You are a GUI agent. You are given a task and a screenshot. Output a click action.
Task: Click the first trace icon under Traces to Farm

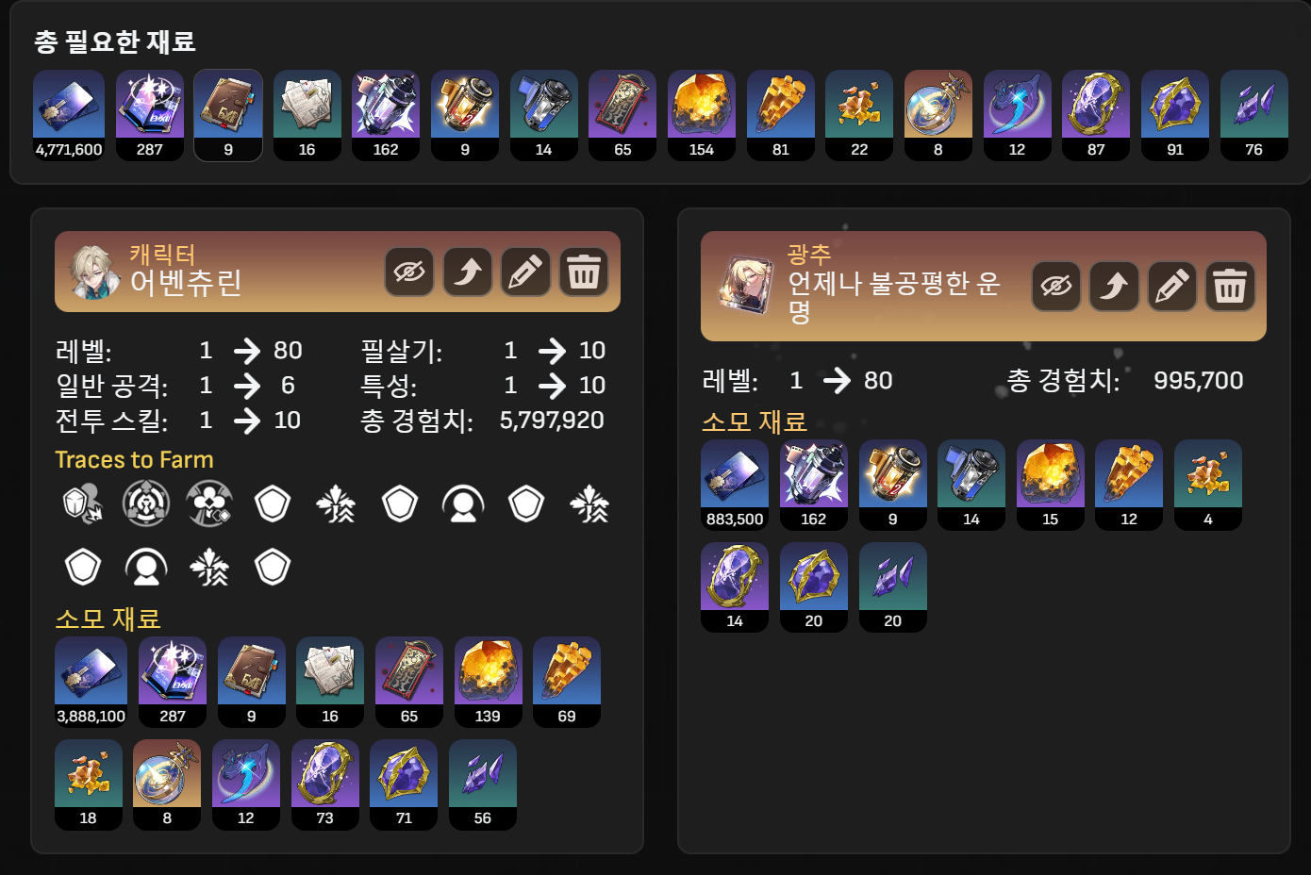tap(83, 504)
